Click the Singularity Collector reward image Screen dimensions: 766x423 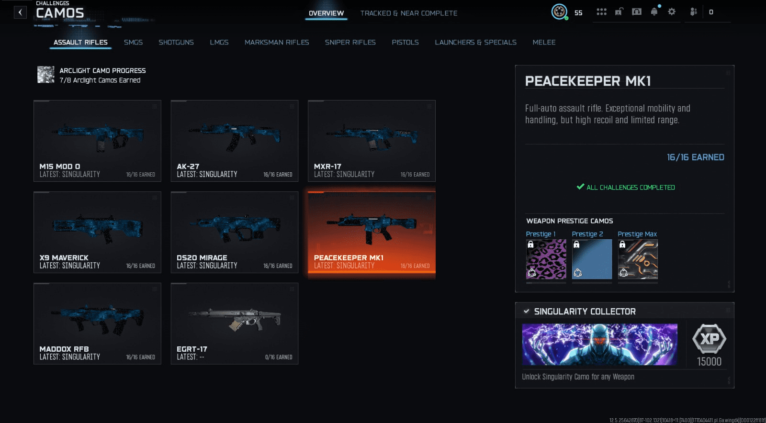(599, 345)
